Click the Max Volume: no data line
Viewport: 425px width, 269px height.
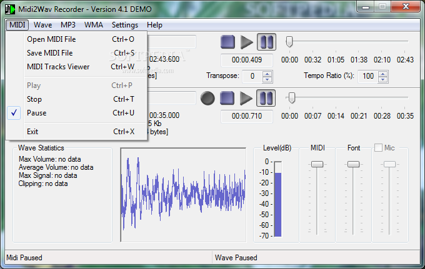click(x=49, y=159)
